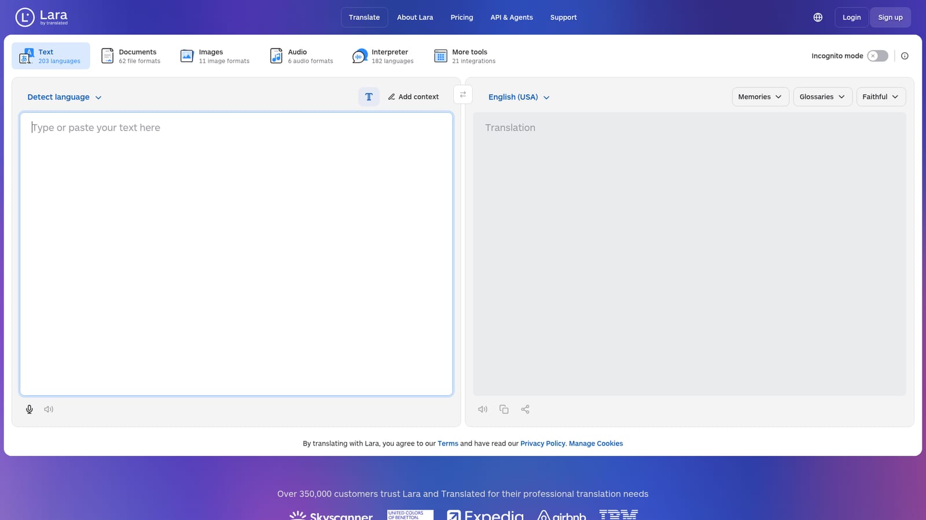Open About Lara page
This screenshot has height=520, width=926.
click(415, 17)
